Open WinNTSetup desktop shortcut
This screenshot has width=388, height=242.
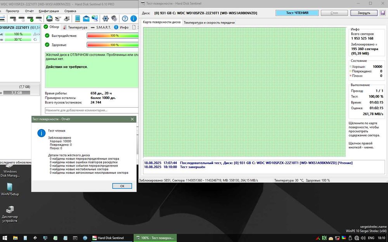tap(10, 189)
